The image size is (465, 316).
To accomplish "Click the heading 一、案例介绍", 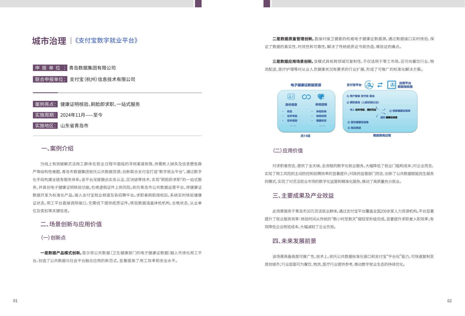I will tap(57, 149).
